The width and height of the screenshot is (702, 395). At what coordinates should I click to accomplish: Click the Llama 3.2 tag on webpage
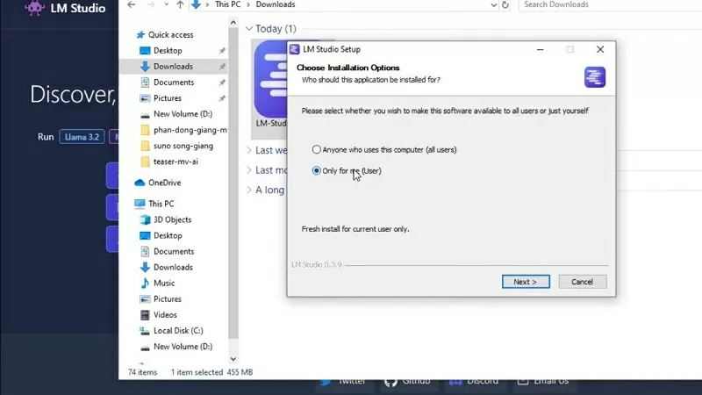click(80, 137)
